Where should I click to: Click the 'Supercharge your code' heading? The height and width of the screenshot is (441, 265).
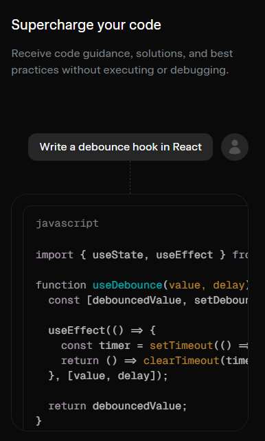87,25
